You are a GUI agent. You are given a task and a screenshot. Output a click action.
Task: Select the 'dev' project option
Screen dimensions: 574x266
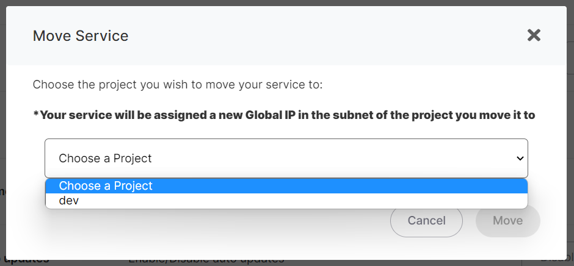pyautogui.click(x=286, y=201)
